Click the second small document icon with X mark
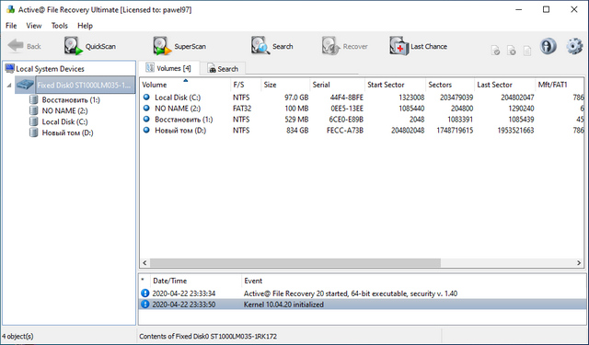589x345 pixels. coord(512,51)
